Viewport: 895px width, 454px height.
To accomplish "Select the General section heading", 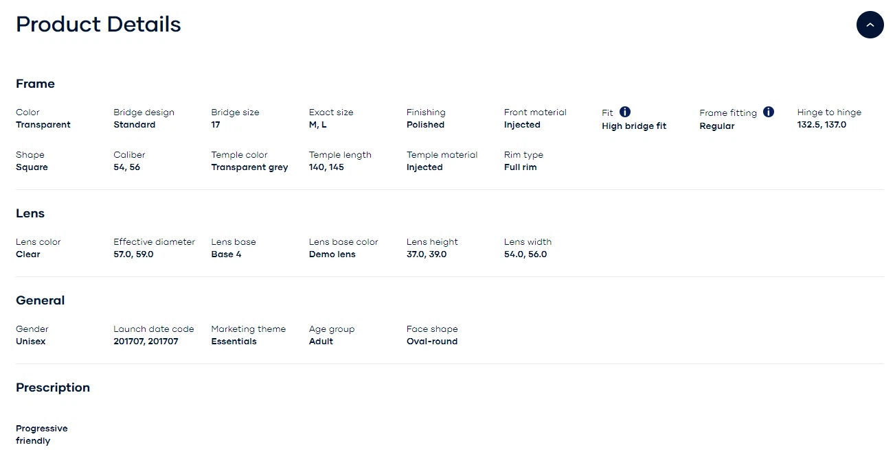I will [x=40, y=300].
